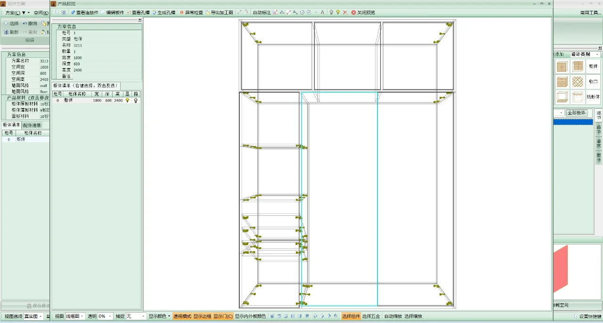Select the blue highlighted list row in right panel

[573, 122]
